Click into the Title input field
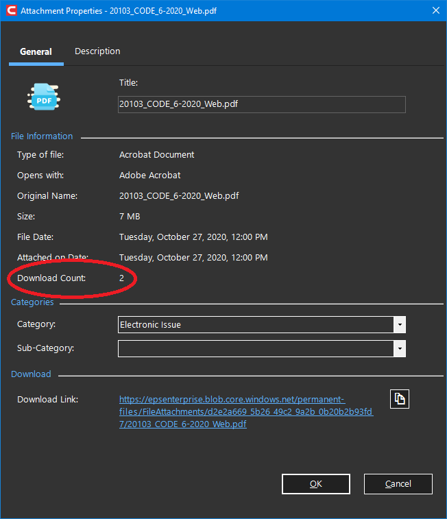Image resolution: width=447 pixels, height=519 pixels. pos(262,104)
